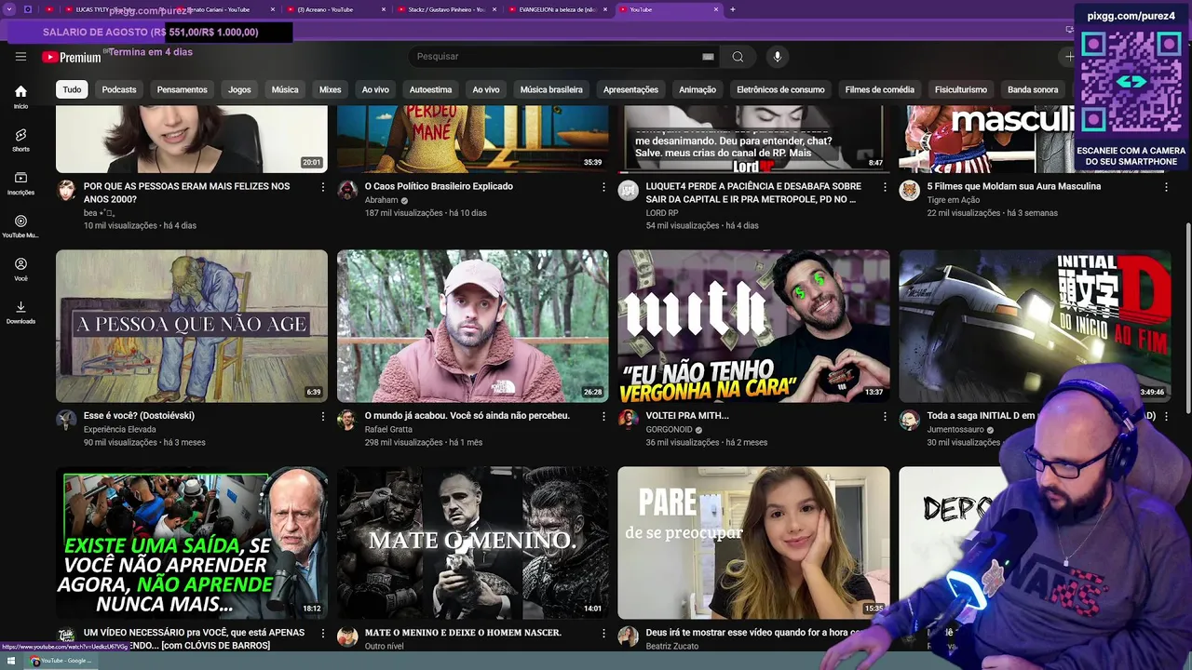Visit the Rafael Gratta channel name

coord(388,430)
